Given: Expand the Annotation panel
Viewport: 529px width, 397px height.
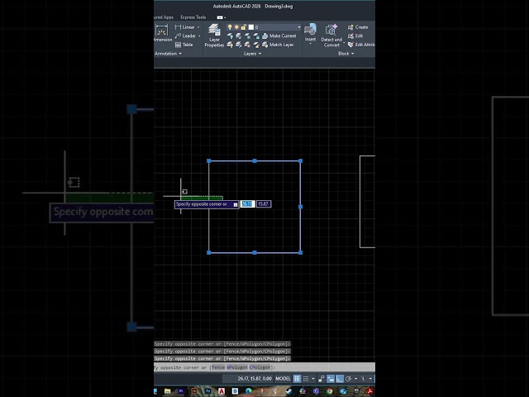Looking at the screenshot, I should (168, 54).
